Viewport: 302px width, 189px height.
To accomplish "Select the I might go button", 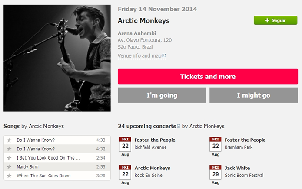I will 254,95.
